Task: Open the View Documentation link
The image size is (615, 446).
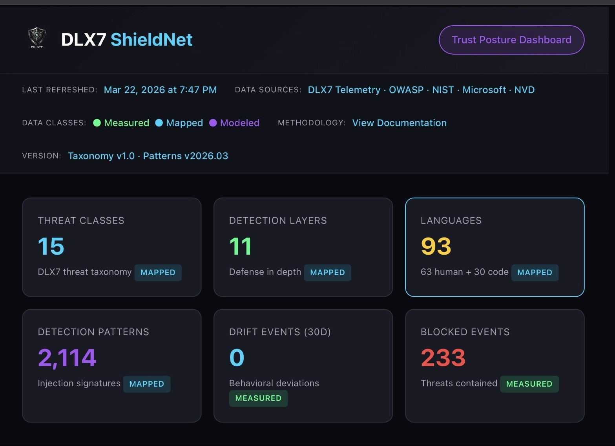Action: click(399, 123)
